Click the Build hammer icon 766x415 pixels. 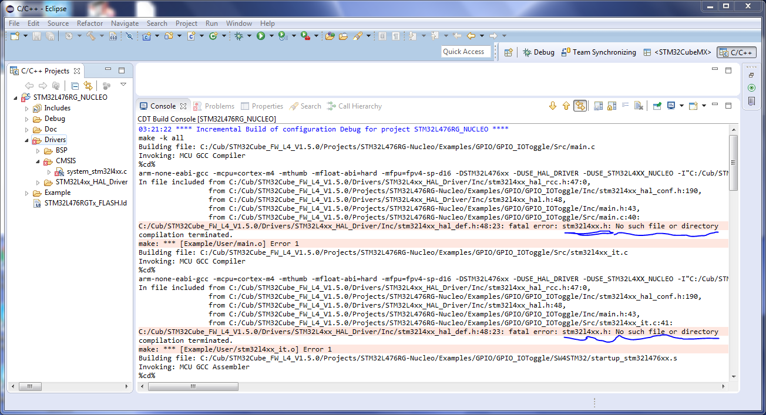91,36
